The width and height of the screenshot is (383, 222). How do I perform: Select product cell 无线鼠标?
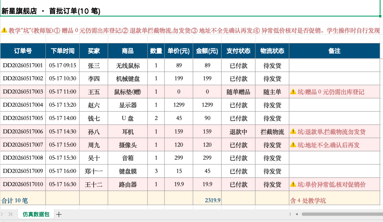(128, 65)
